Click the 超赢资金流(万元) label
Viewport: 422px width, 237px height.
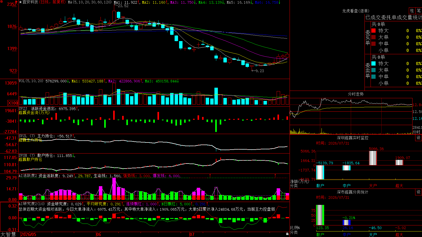[34, 112]
